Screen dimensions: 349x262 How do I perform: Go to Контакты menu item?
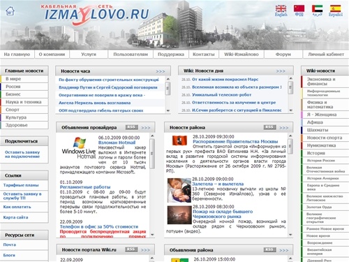click(x=204, y=54)
